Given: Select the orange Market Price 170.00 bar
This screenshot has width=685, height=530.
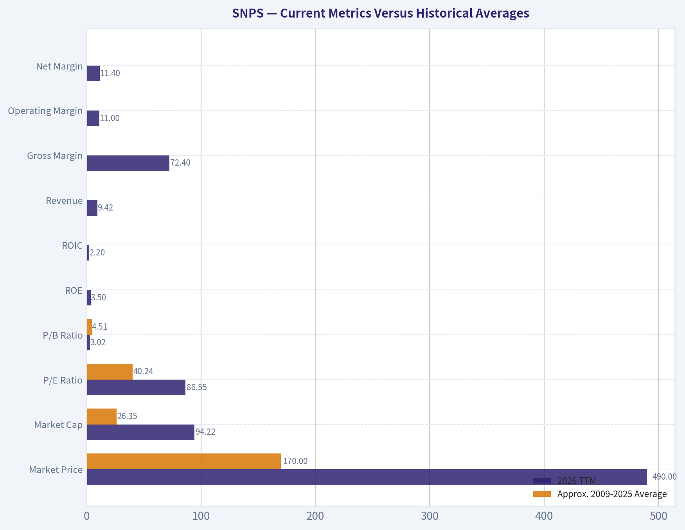Looking at the screenshot, I should click(184, 461).
